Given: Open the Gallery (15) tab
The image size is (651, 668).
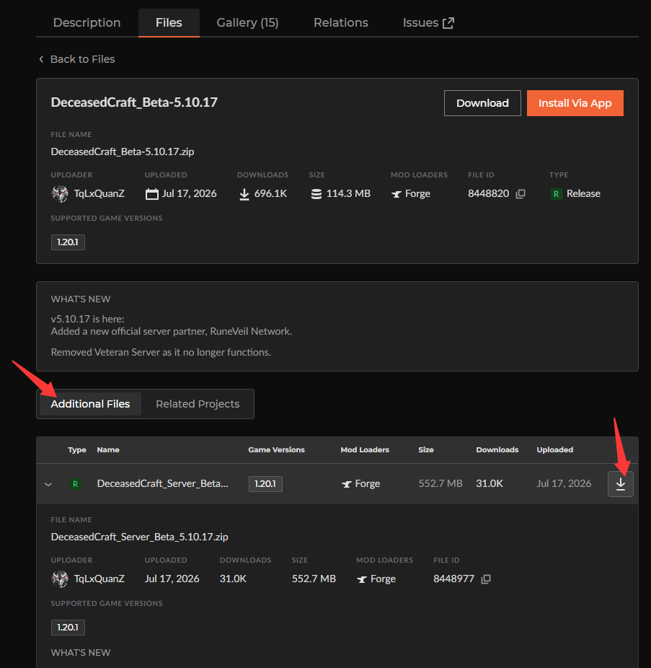Looking at the screenshot, I should (247, 22).
